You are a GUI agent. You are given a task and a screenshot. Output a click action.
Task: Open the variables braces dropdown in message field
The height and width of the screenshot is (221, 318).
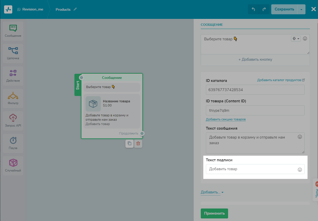(296, 39)
